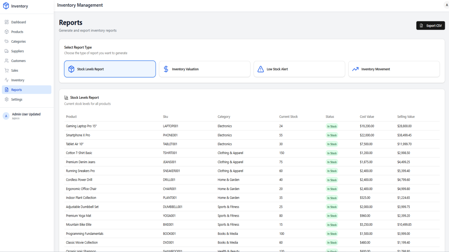Click the Cotton T-Shirt Basic product
This screenshot has height=252, width=449.
click(79, 153)
